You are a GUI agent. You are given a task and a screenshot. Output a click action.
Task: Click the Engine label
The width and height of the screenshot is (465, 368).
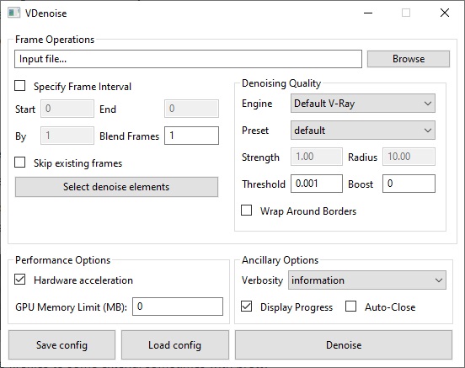(257, 104)
